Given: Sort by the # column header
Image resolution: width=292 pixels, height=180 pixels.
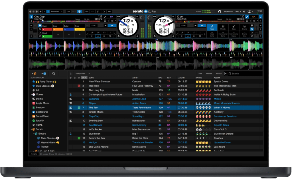Looking at the screenshot, I should (x=84, y=78).
